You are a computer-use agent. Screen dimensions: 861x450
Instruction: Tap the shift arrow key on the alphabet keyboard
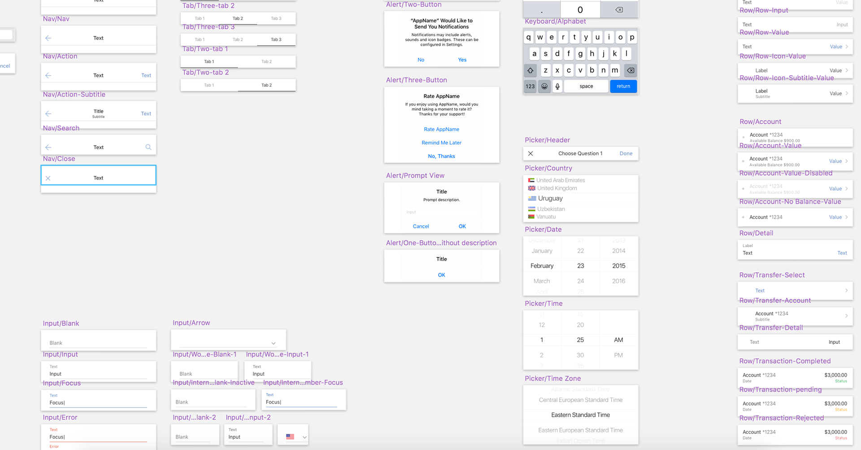pos(531,70)
